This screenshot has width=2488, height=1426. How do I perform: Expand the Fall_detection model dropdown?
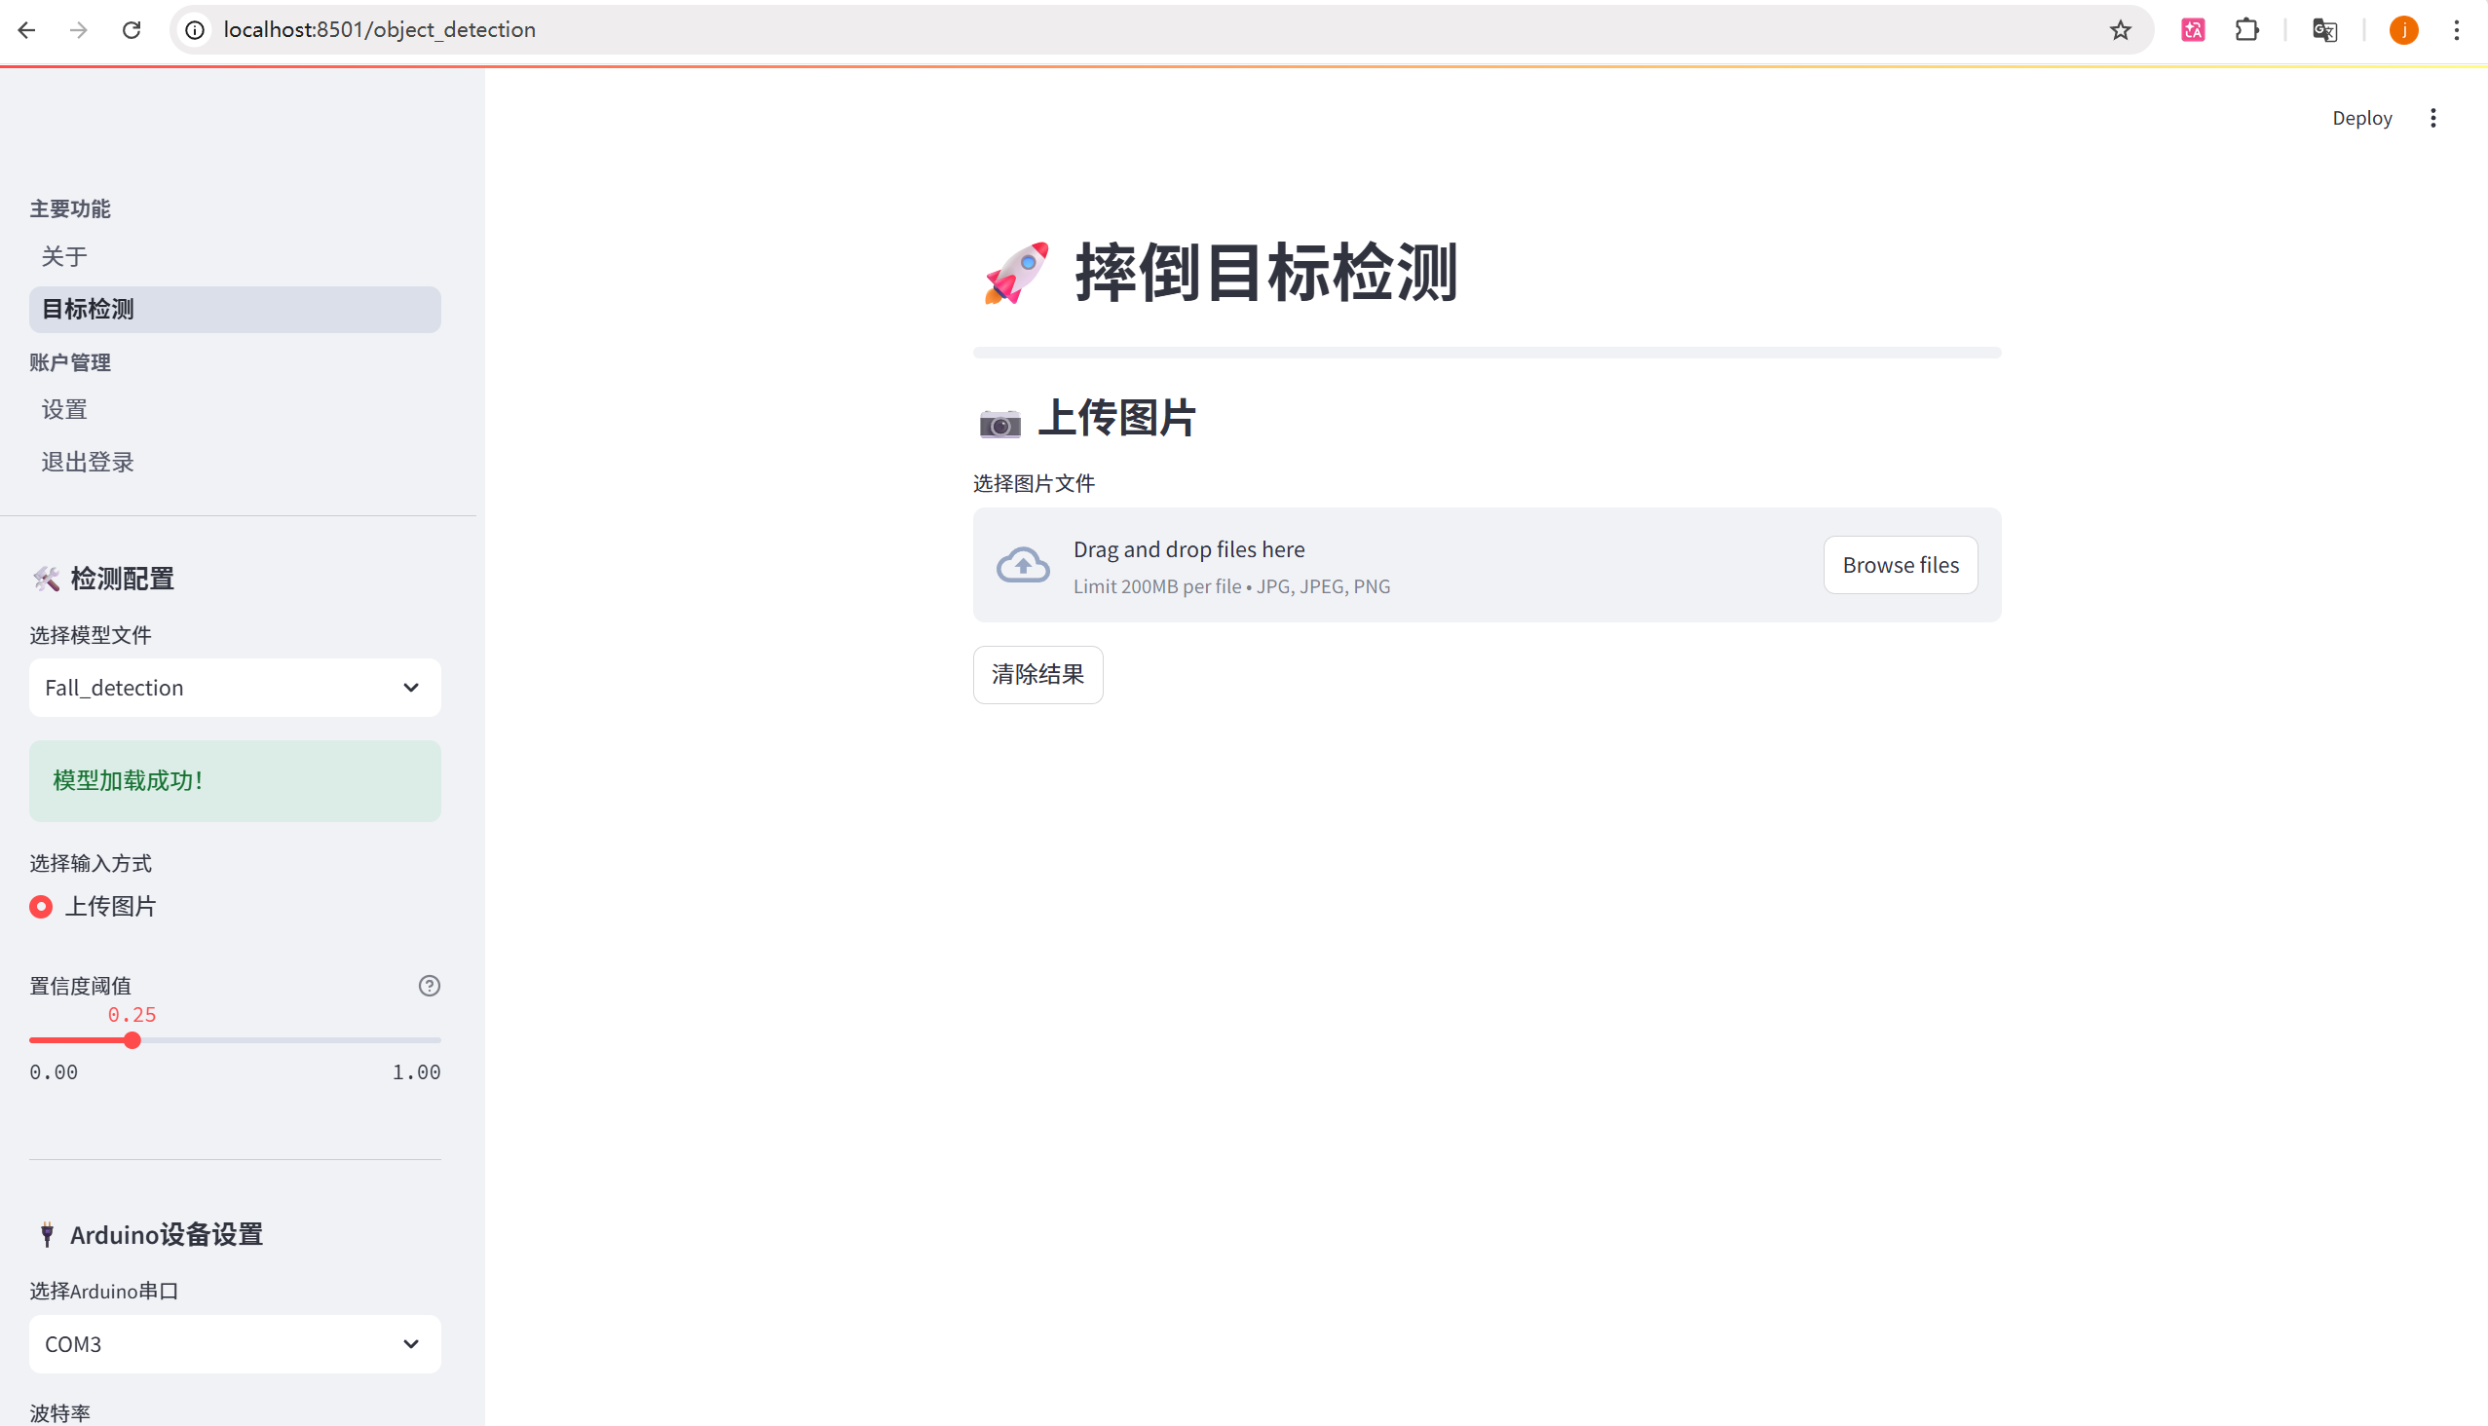tap(234, 687)
